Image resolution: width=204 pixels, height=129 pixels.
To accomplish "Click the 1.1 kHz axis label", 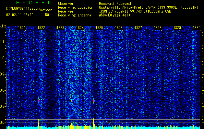I will pos(3,42).
